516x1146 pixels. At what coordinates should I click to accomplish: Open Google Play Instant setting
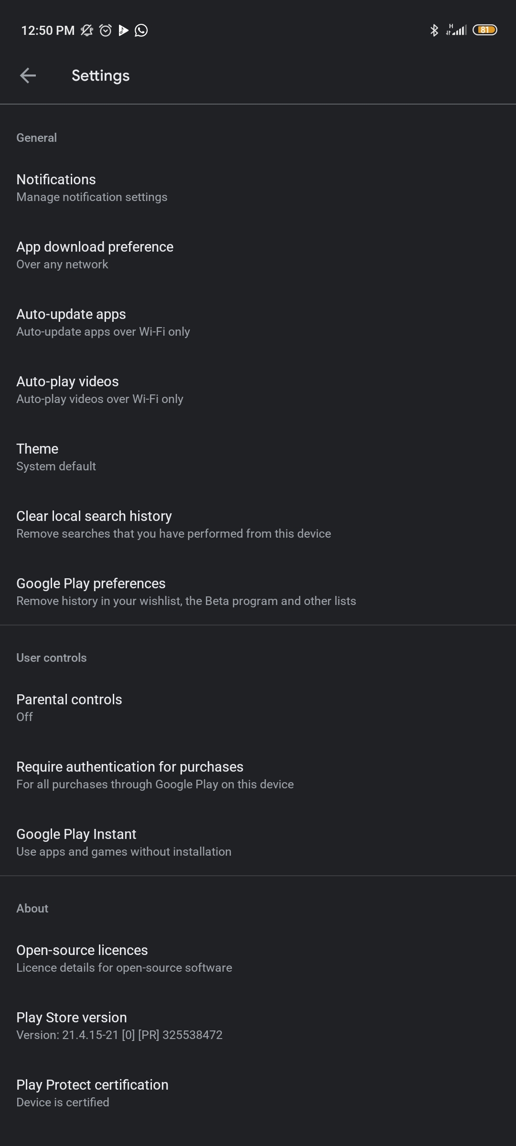pyautogui.click(x=258, y=842)
